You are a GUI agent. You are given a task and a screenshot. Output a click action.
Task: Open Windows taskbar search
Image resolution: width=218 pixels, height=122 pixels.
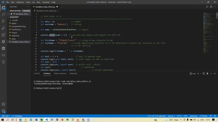[7, 120]
